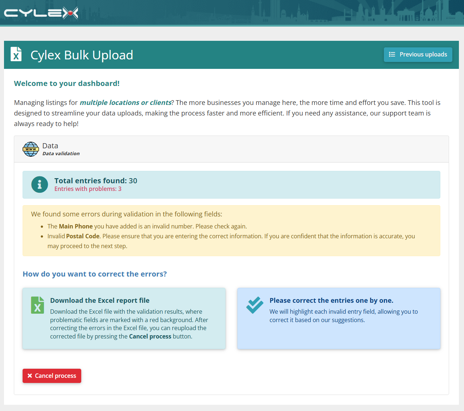
Task: Click the 'Data' panel heading
Action: pyautogui.click(x=50, y=146)
